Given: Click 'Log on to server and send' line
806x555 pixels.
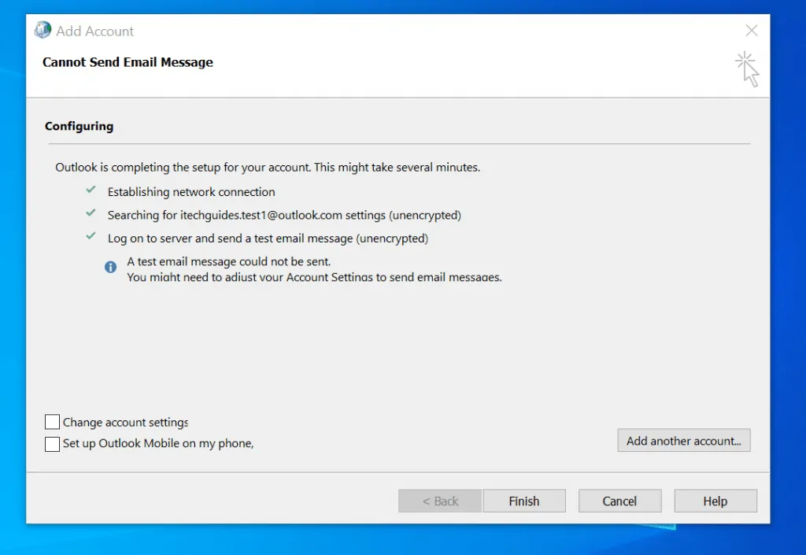Looking at the screenshot, I should coord(268,239).
